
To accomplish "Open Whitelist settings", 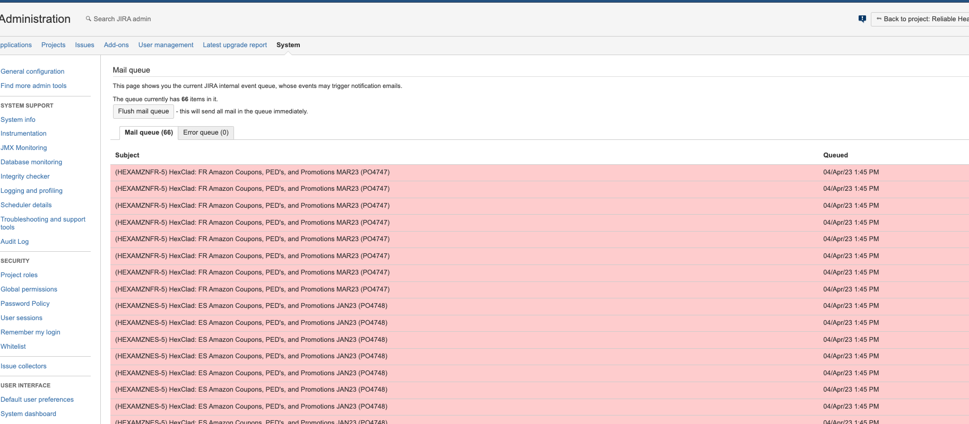I will click(x=13, y=347).
